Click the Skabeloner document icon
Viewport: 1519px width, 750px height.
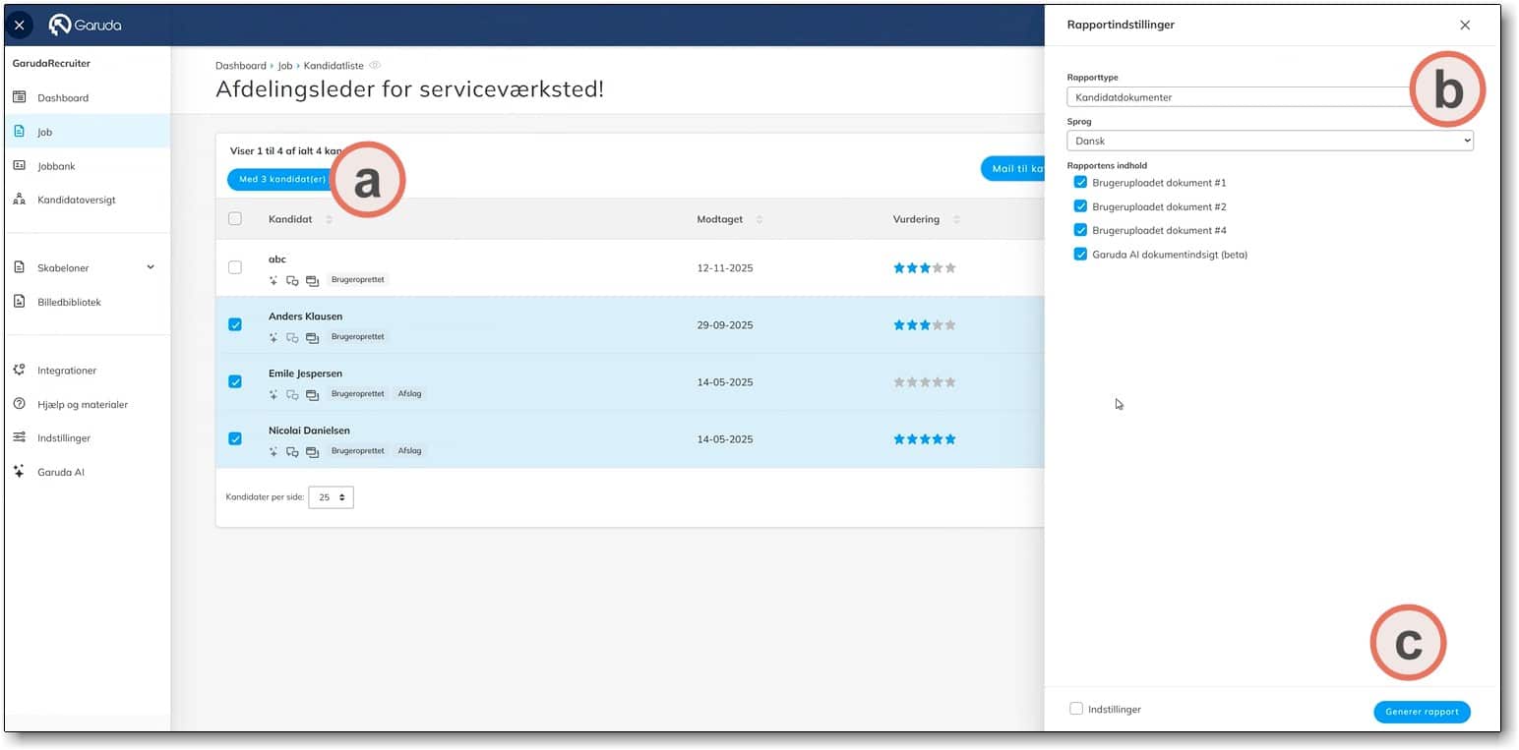click(x=19, y=267)
